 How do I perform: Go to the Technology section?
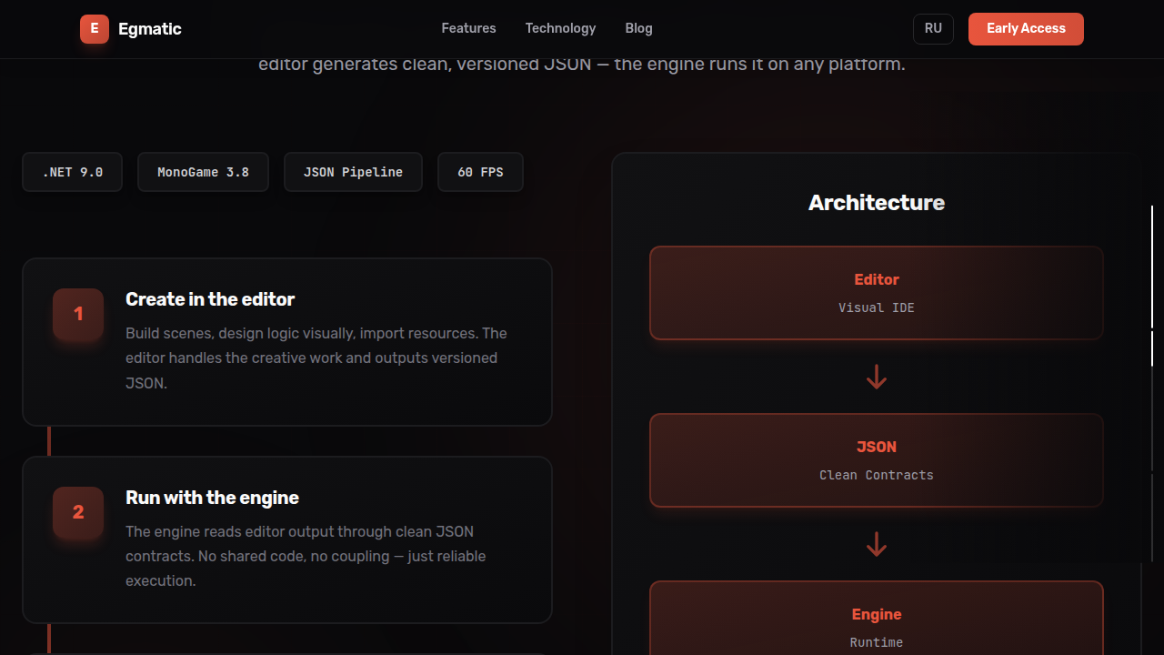tap(560, 28)
